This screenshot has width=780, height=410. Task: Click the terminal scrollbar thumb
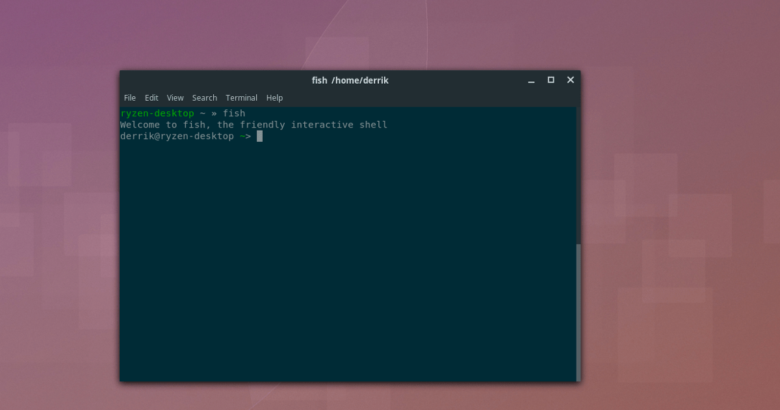click(x=578, y=312)
